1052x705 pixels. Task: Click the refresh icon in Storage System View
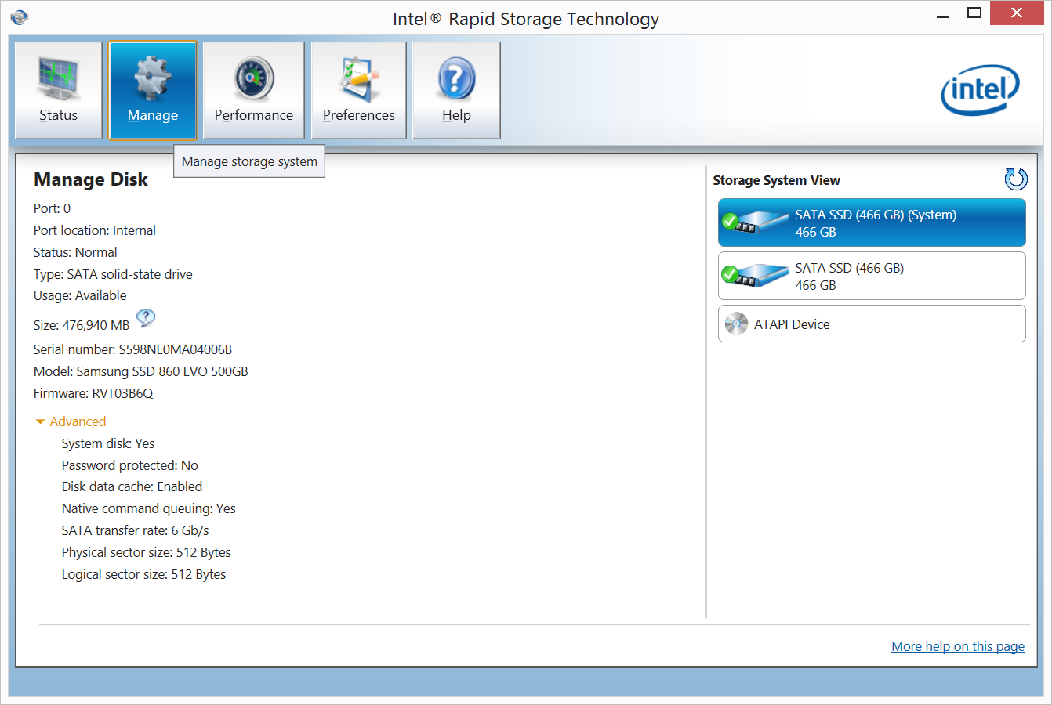(x=1016, y=179)
